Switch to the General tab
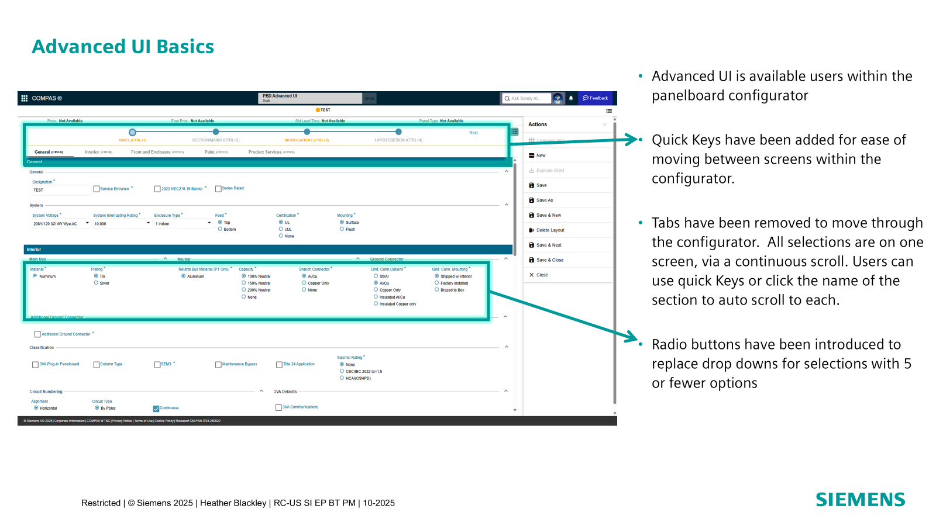 [49, 152]
